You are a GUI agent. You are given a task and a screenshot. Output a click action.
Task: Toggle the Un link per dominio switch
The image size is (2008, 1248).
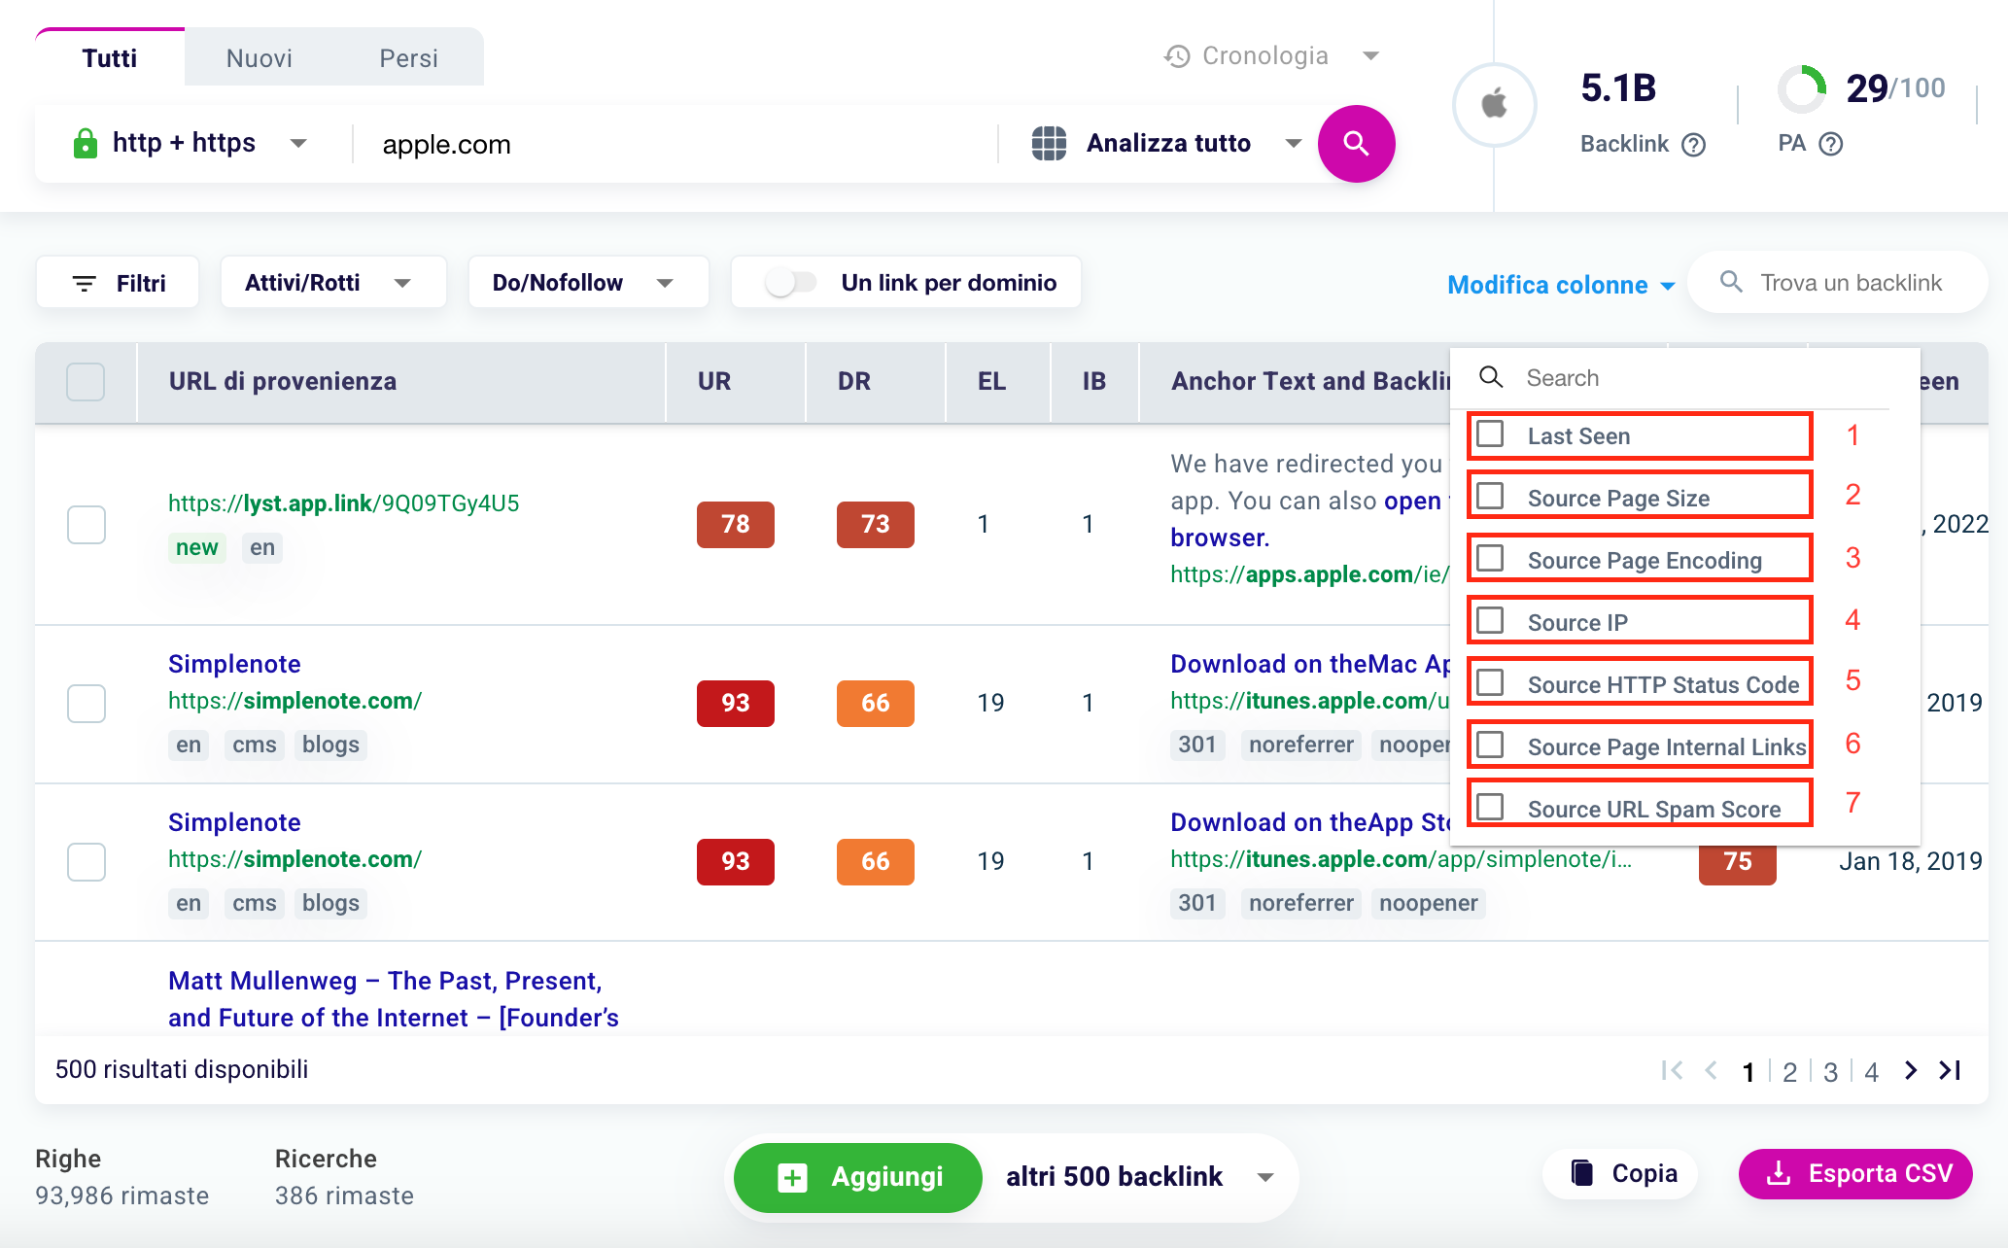787,282
